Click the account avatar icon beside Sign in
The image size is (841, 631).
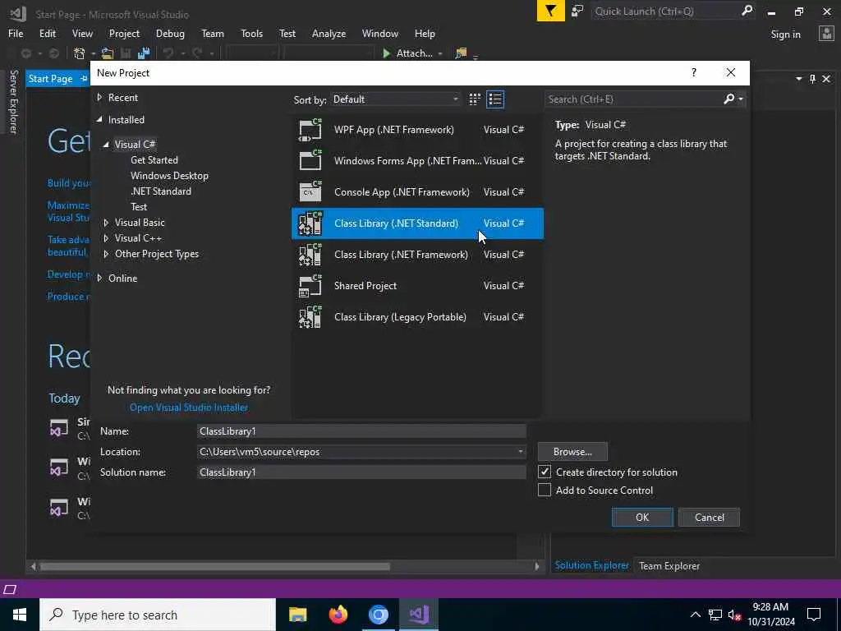(826, 34)
